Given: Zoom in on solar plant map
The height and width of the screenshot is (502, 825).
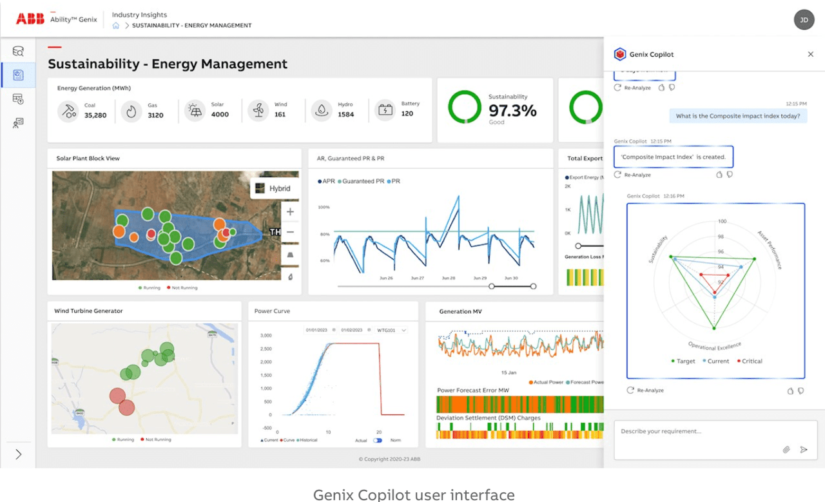Looking at the screenshot, I should (x=290, y=211).
